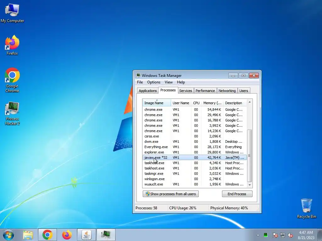Close the Windows Task Manager window

coord(254,76)
